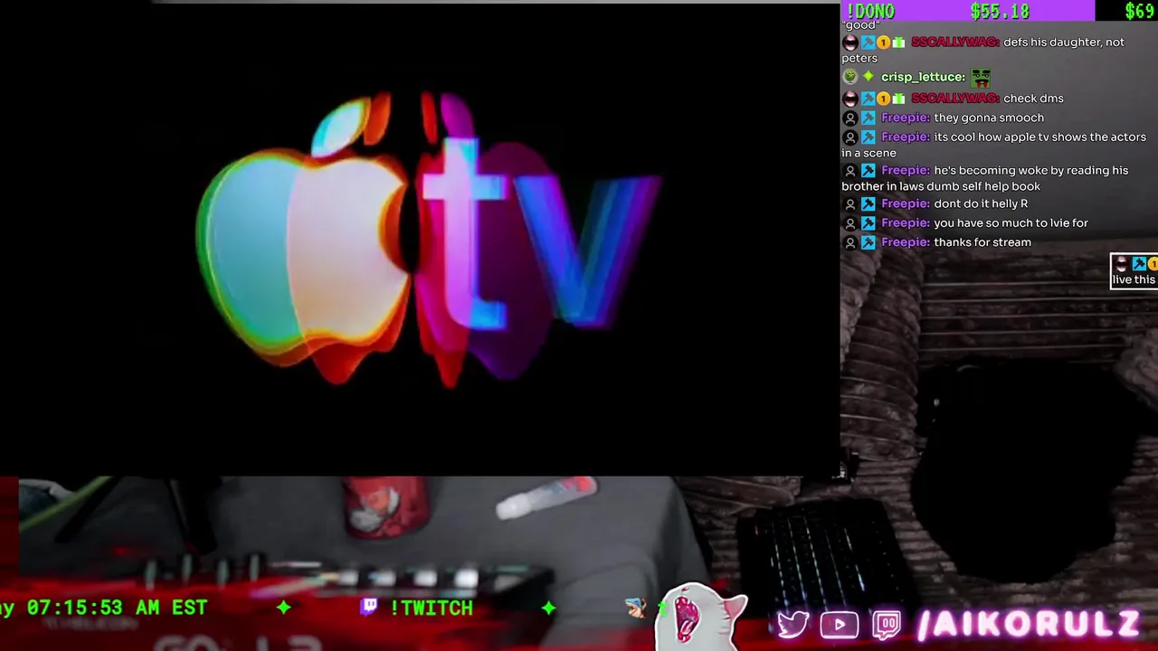Image resolution: width=1158 pixels, height=651 pixels.
Task: Click the /AIKORULZ neon handle
Action: [1029, 625]
